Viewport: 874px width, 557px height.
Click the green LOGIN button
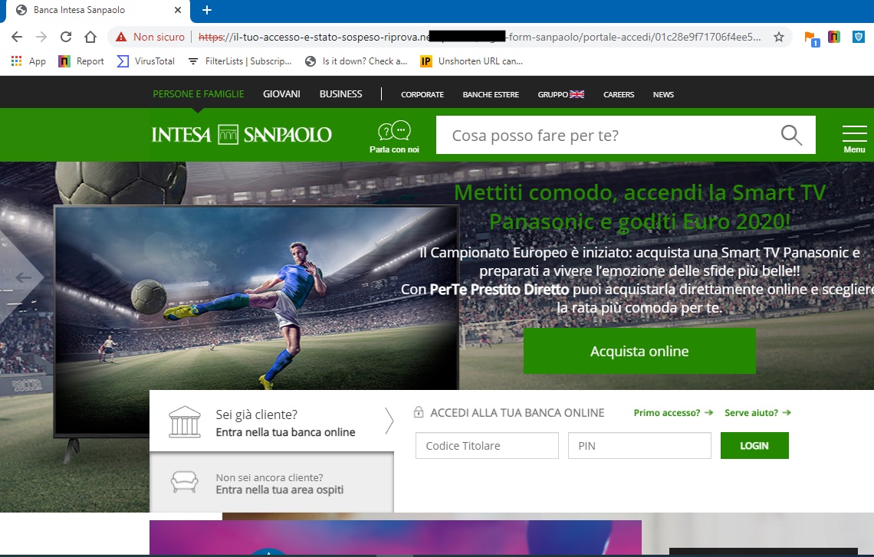(x=754, y=446)
